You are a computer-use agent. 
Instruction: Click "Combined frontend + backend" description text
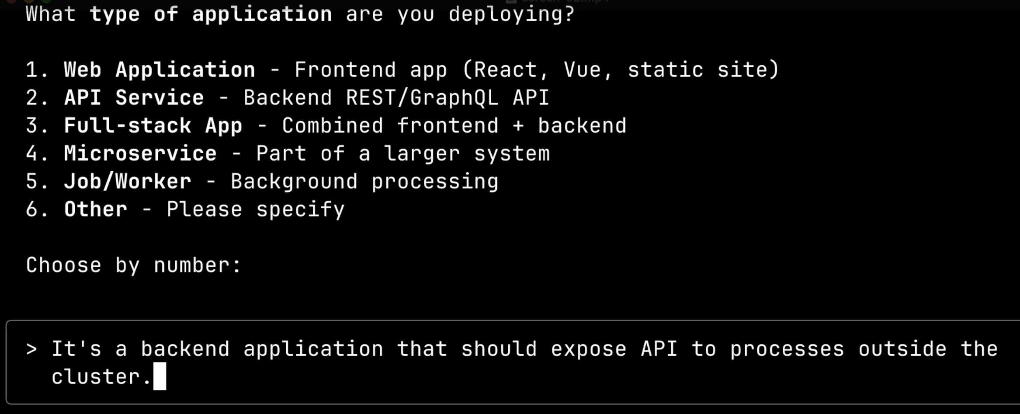click(454, 126)
